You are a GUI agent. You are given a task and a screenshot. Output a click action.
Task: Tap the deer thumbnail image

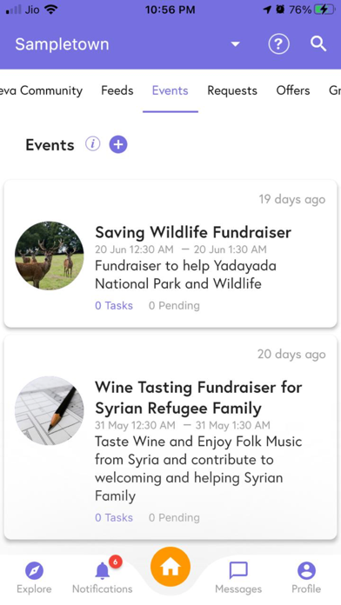pos(49,256)
